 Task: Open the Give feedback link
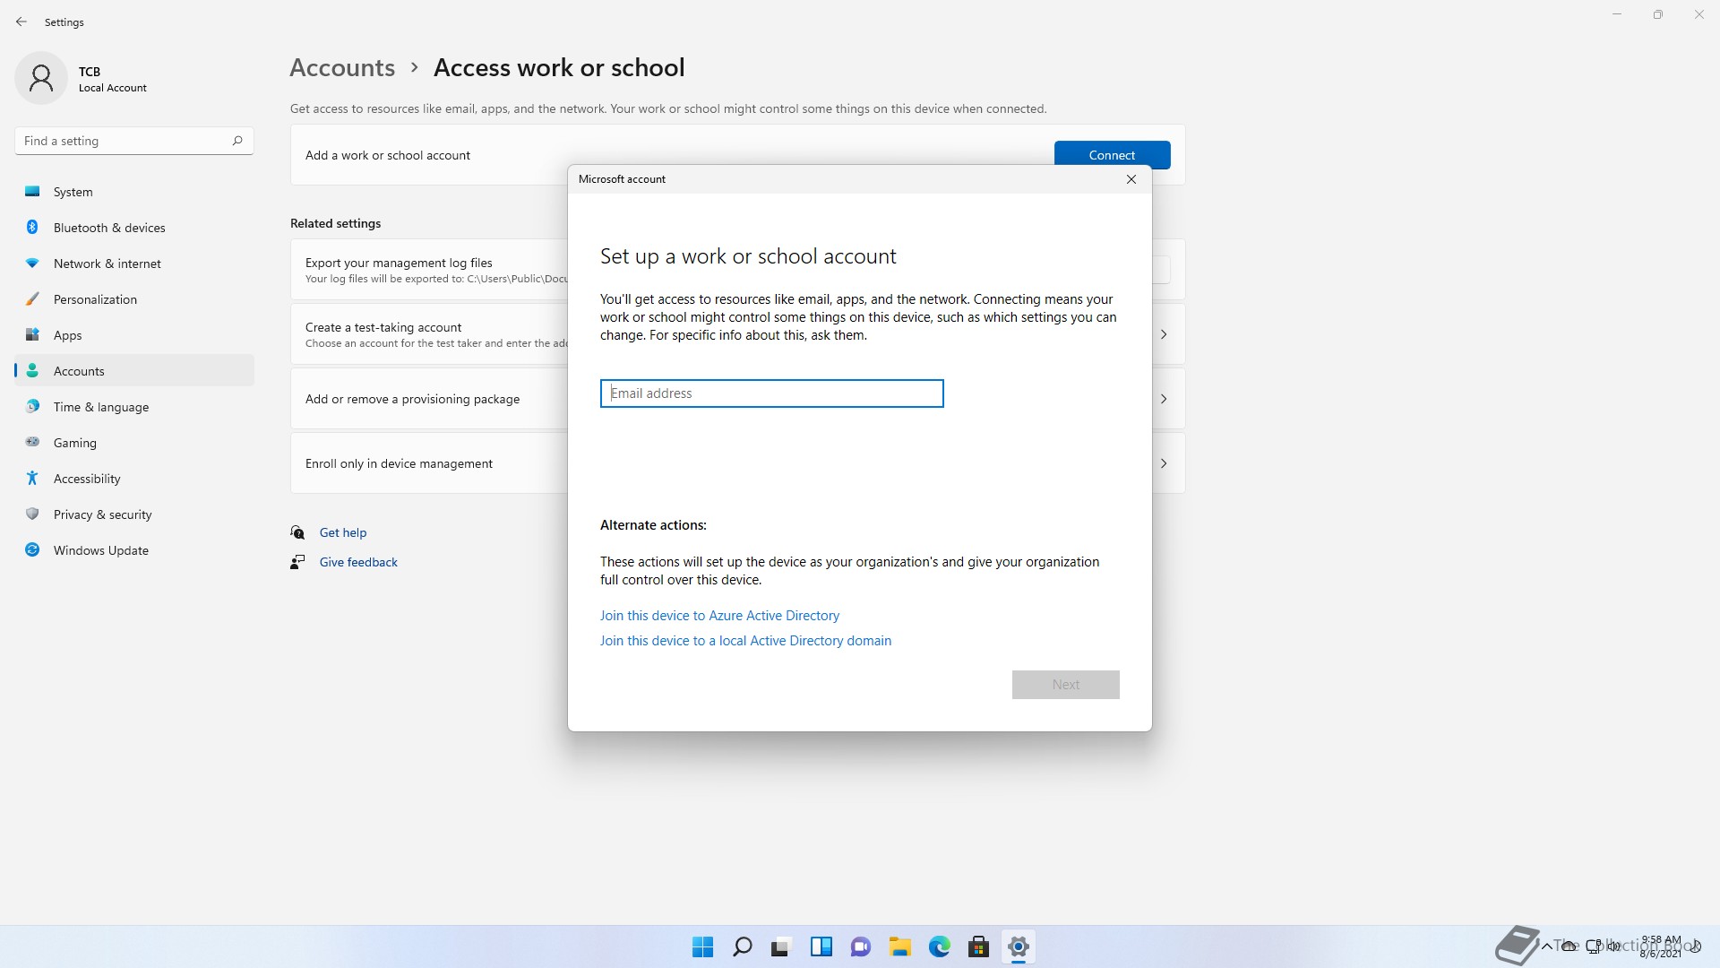coord(358,562)
